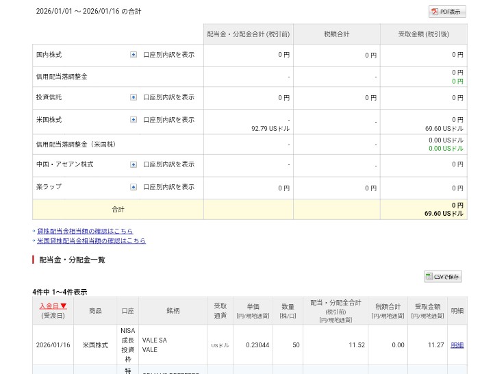Click the VALE SA stock name cell
The width and height of the screenshot is (493, 374).
point(154,340)
